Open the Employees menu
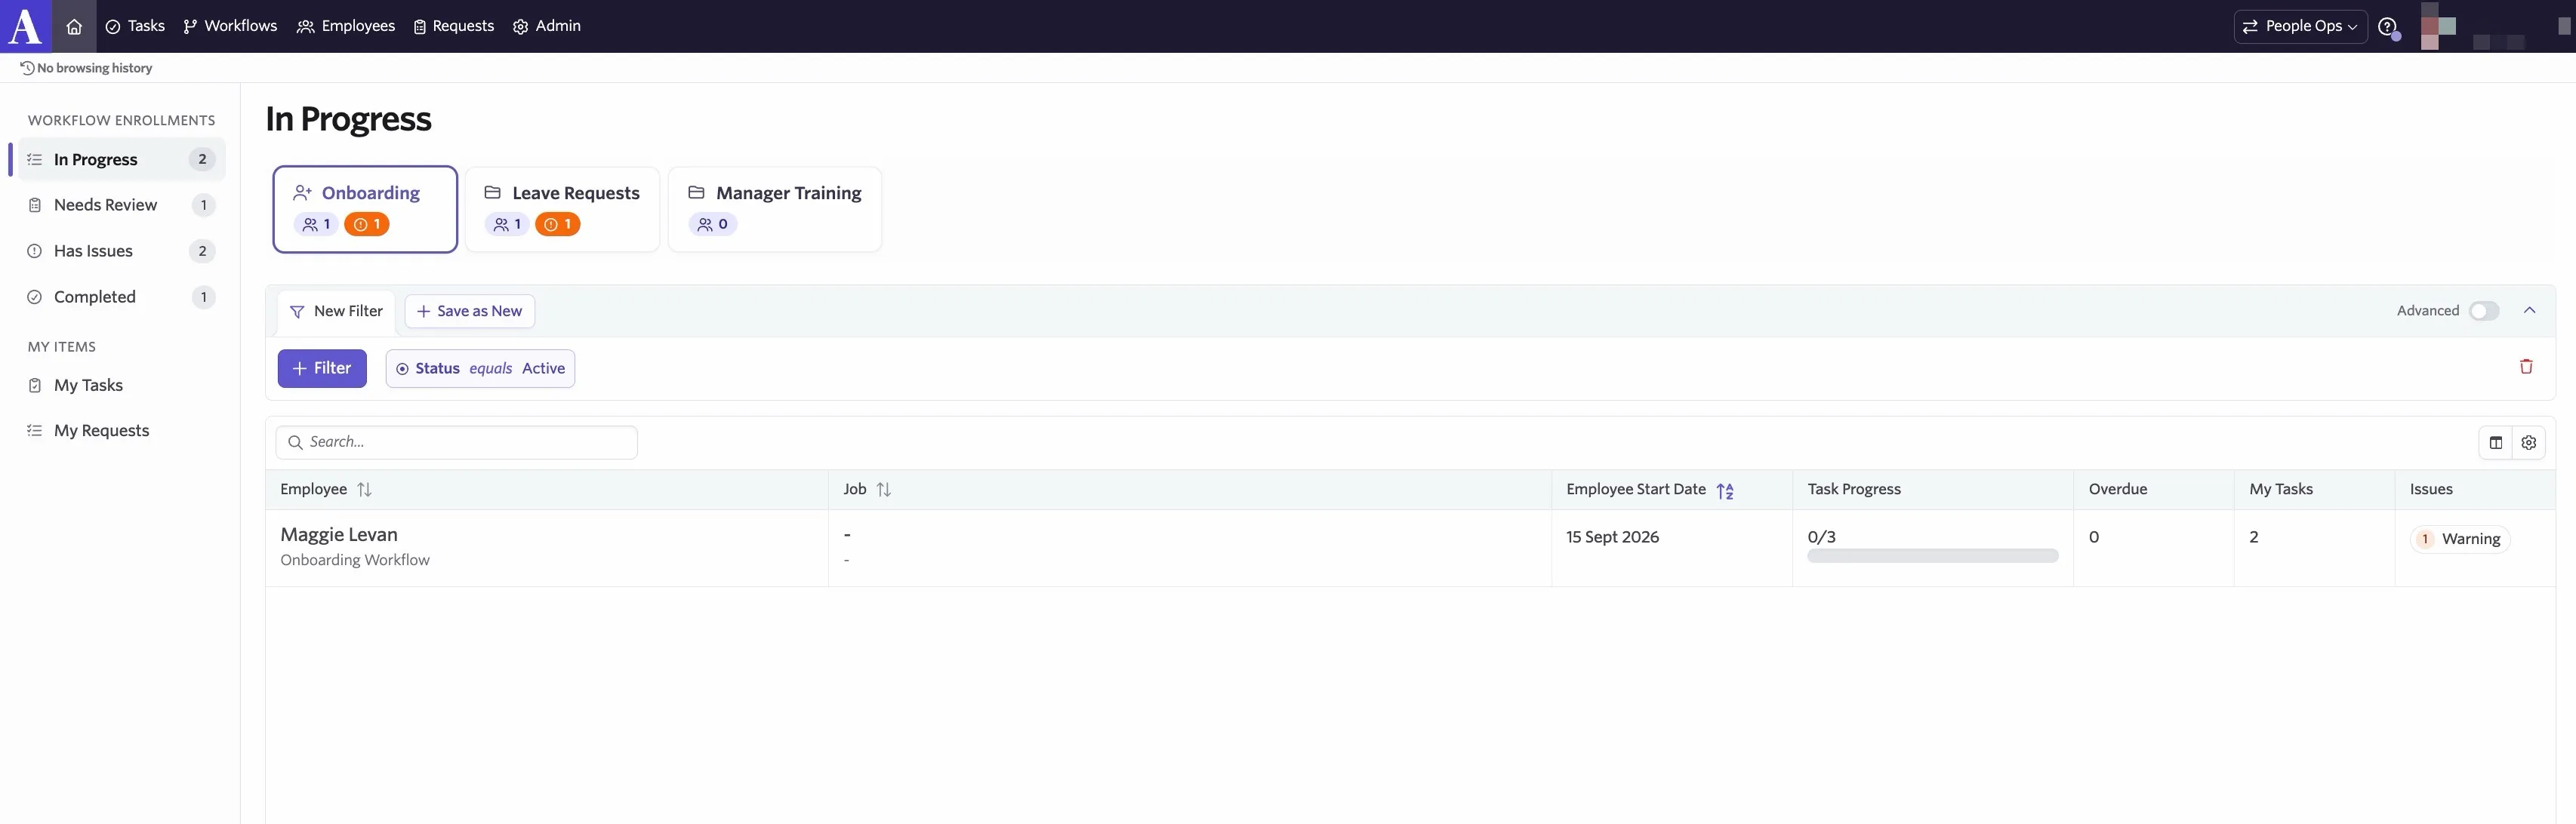2576x824 pixels. pos(346,26)
